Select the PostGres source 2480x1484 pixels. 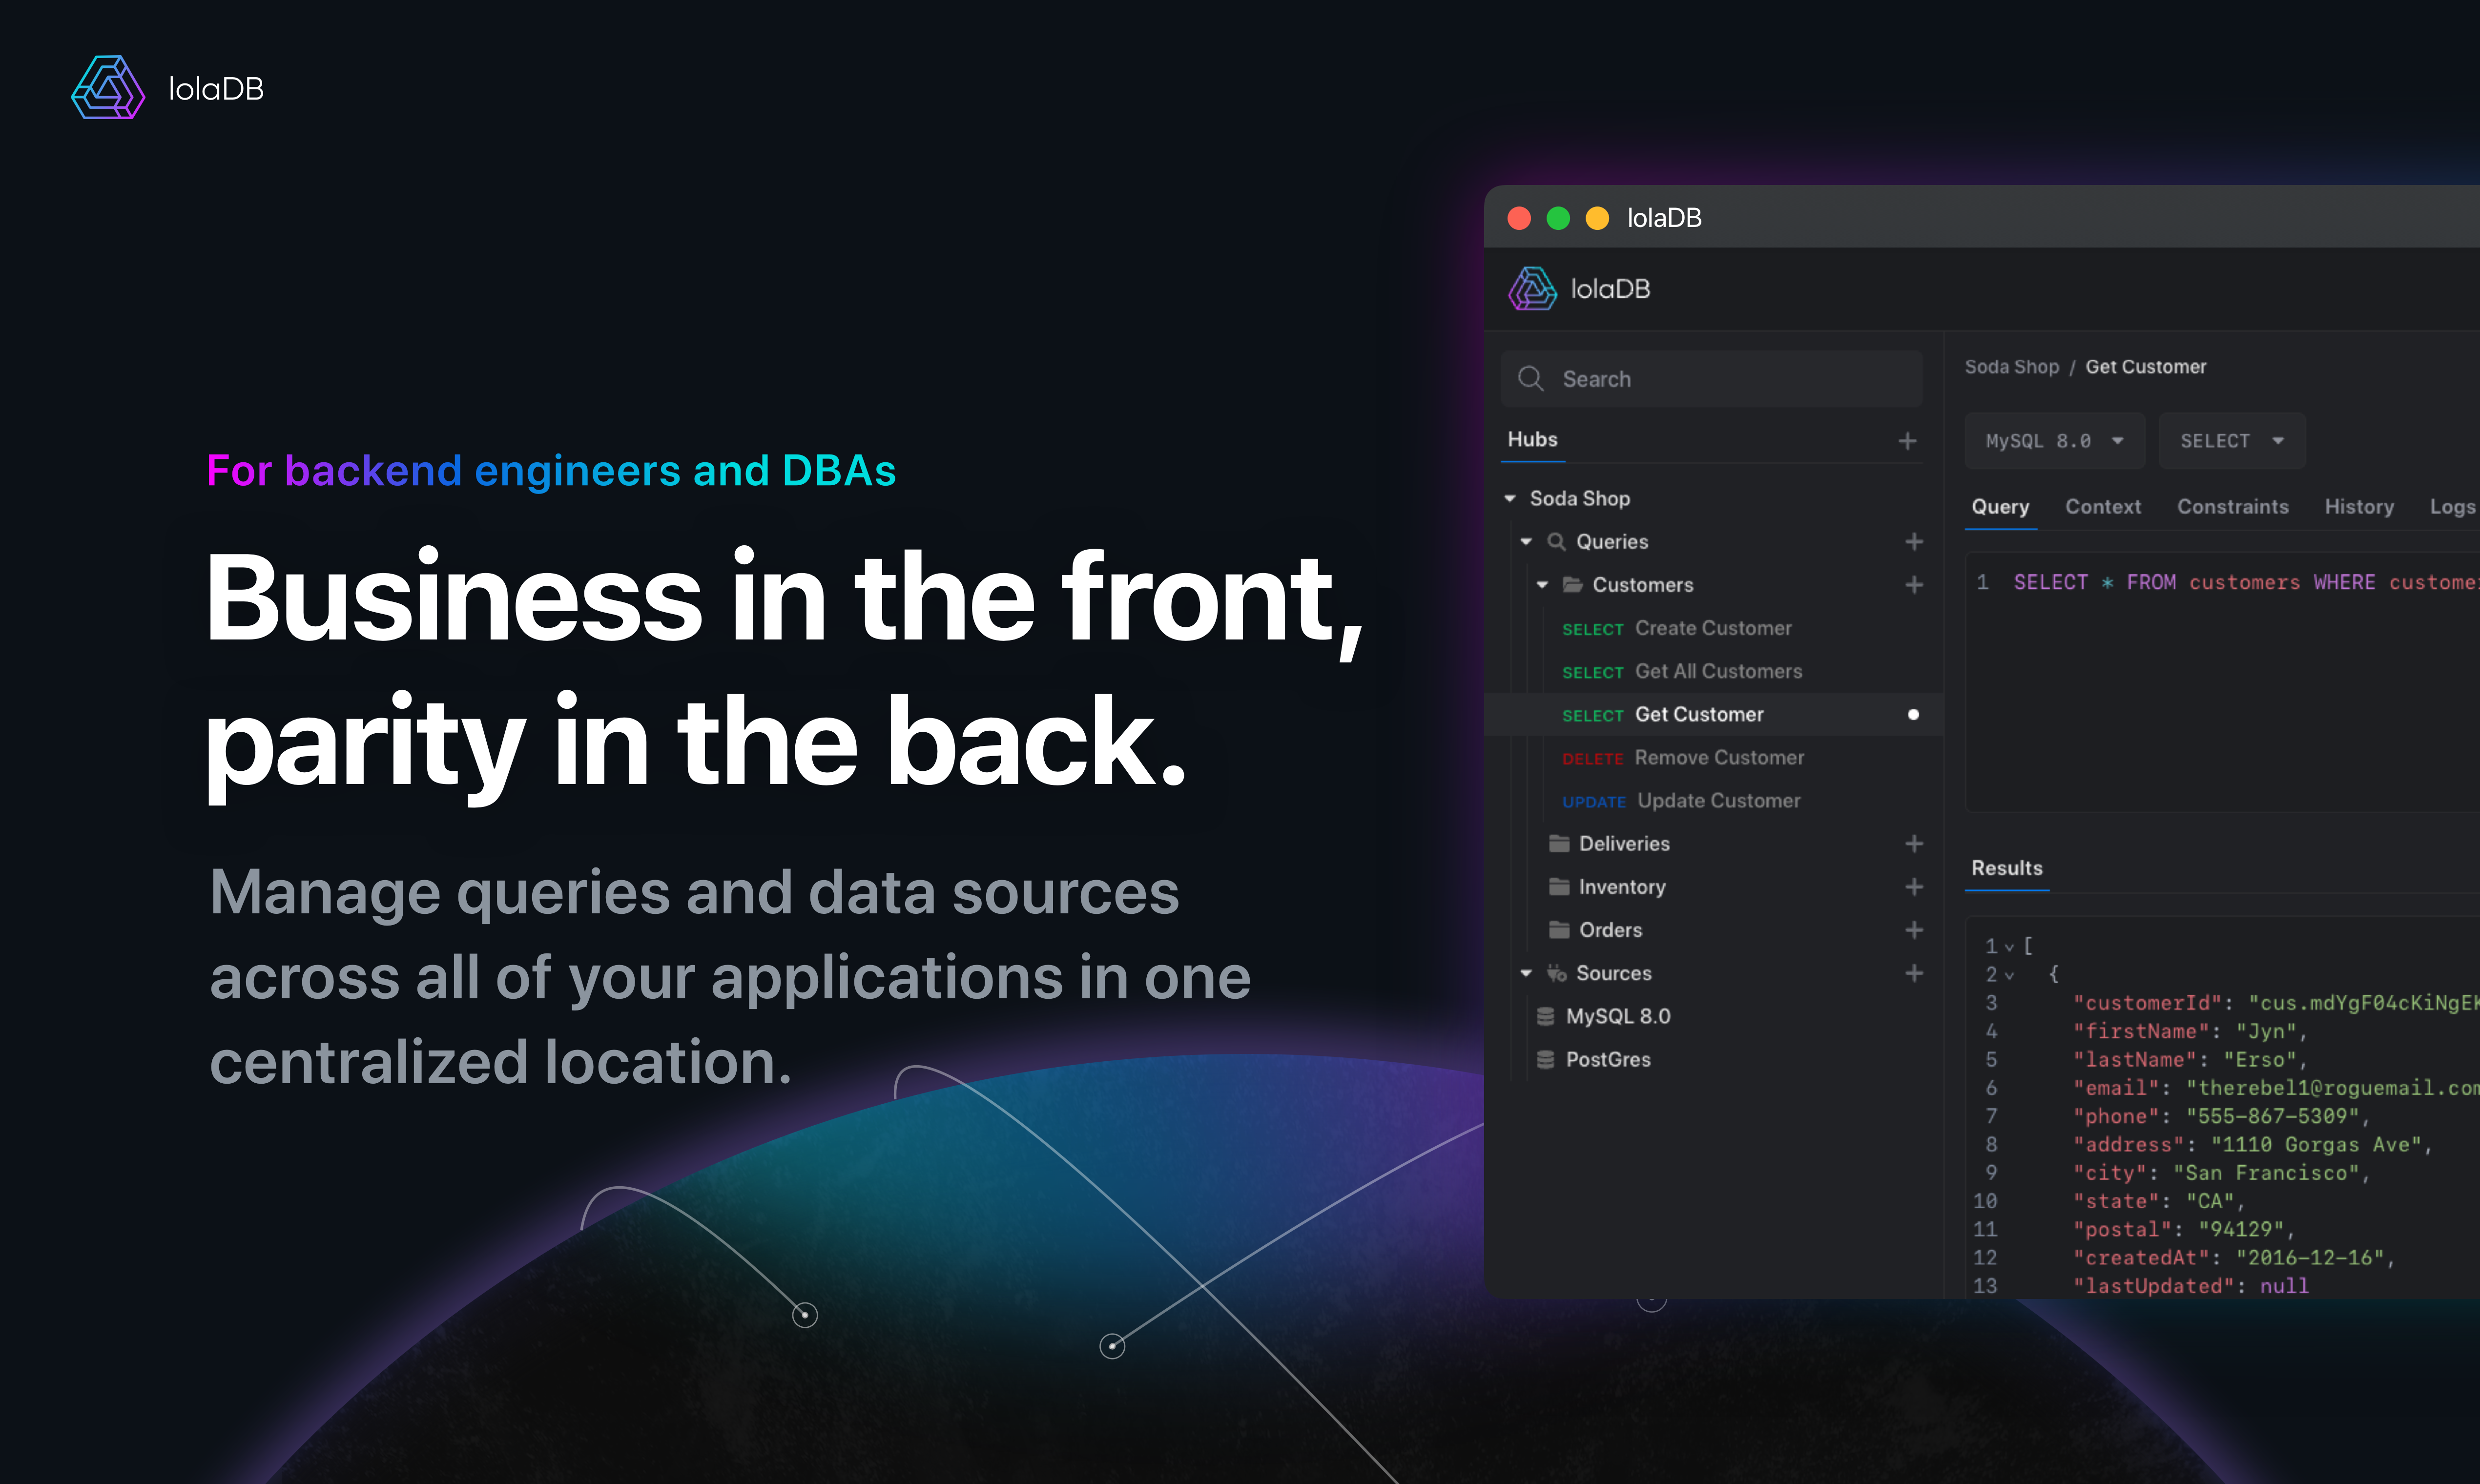(x=1608, y=1059)
